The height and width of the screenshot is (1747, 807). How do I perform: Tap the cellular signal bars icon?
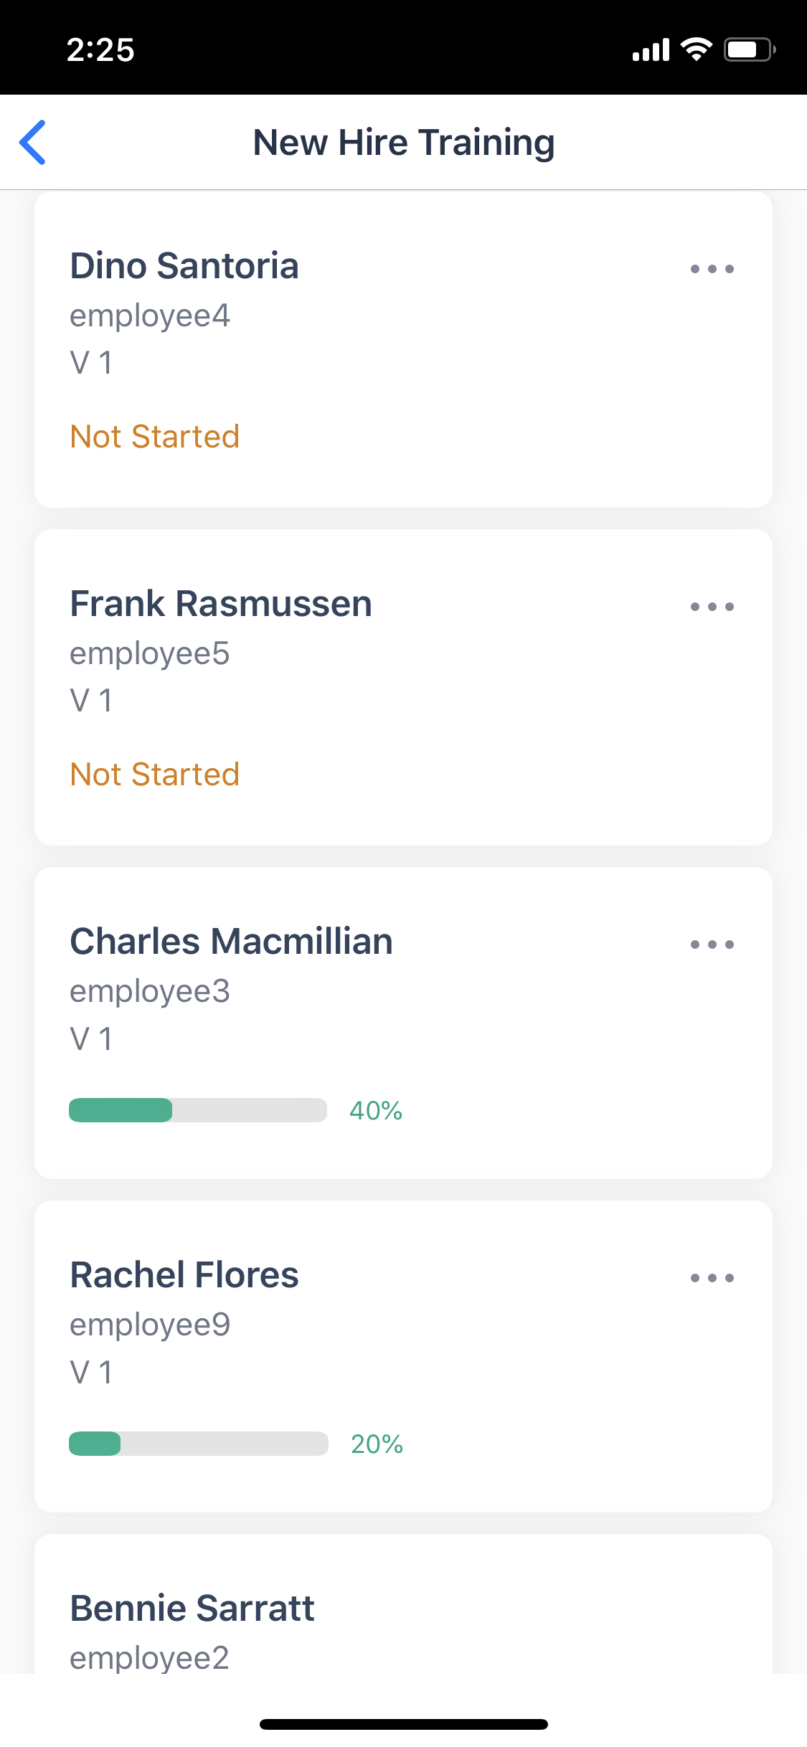(651, 50)
